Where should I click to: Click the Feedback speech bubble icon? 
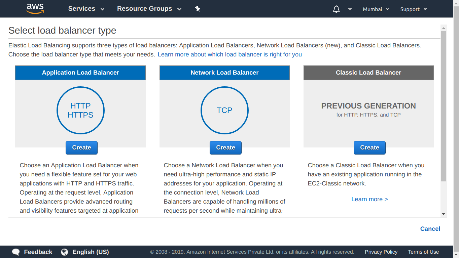(x=16, y=252)
